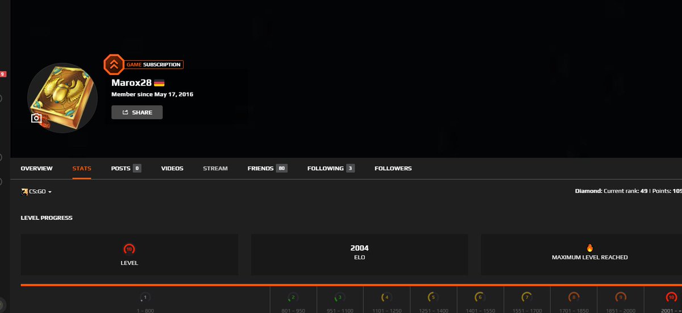Click the MAXIMUM LEVEL REACHED text
The image size is (682, 313).
coord(590,257)
